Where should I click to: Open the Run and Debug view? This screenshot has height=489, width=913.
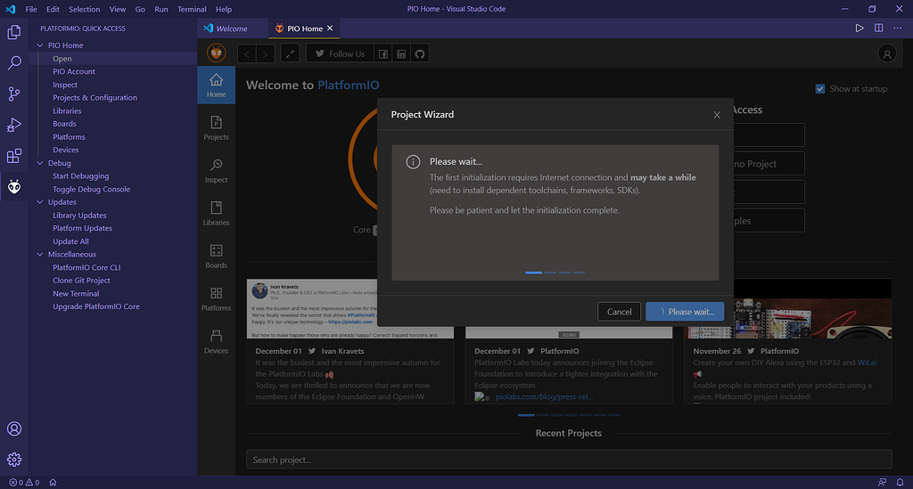point(14,125)
